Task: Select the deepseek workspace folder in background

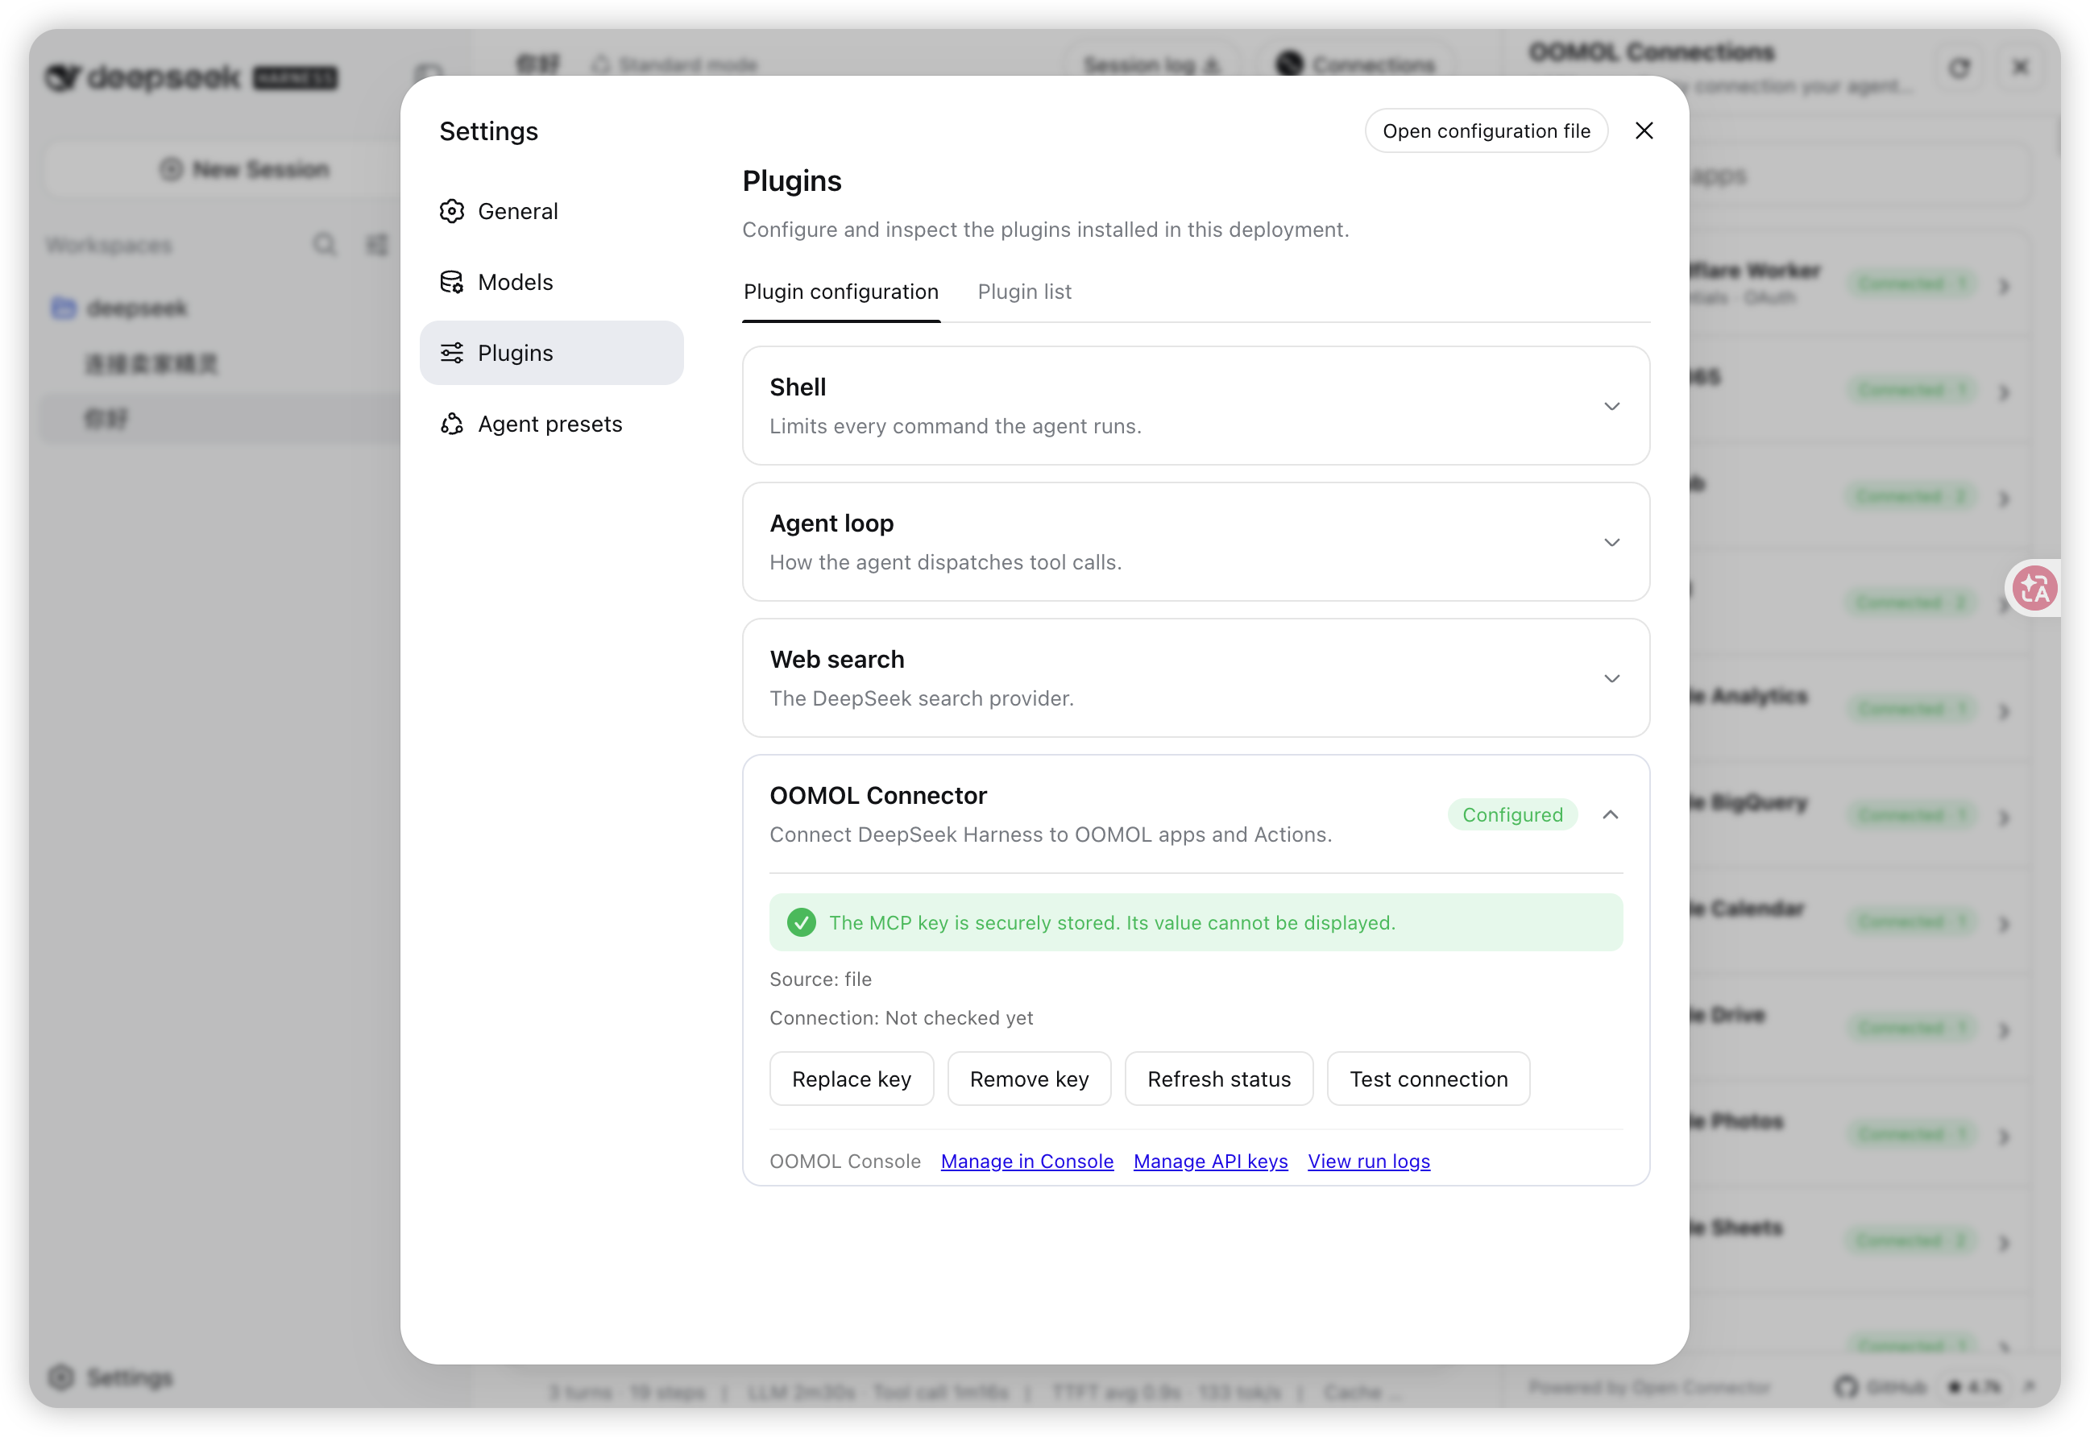Action: click(x=120, y=308)
